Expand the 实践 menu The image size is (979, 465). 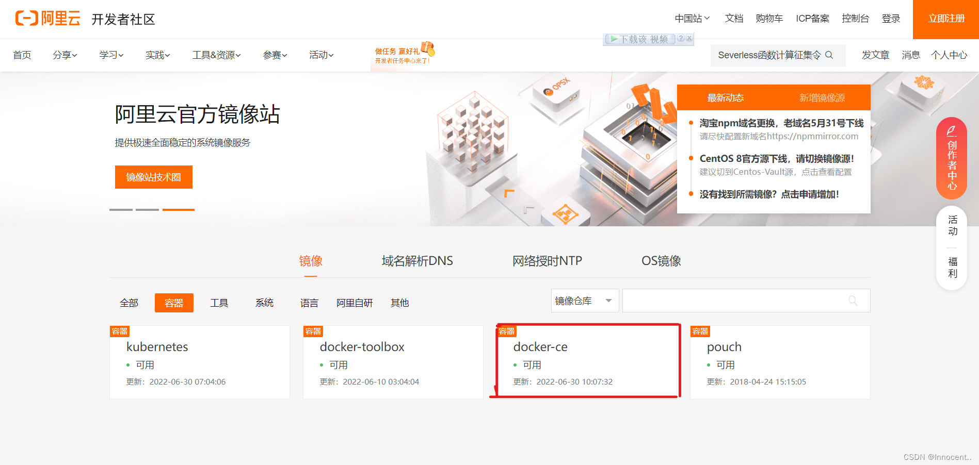[158, 55]
